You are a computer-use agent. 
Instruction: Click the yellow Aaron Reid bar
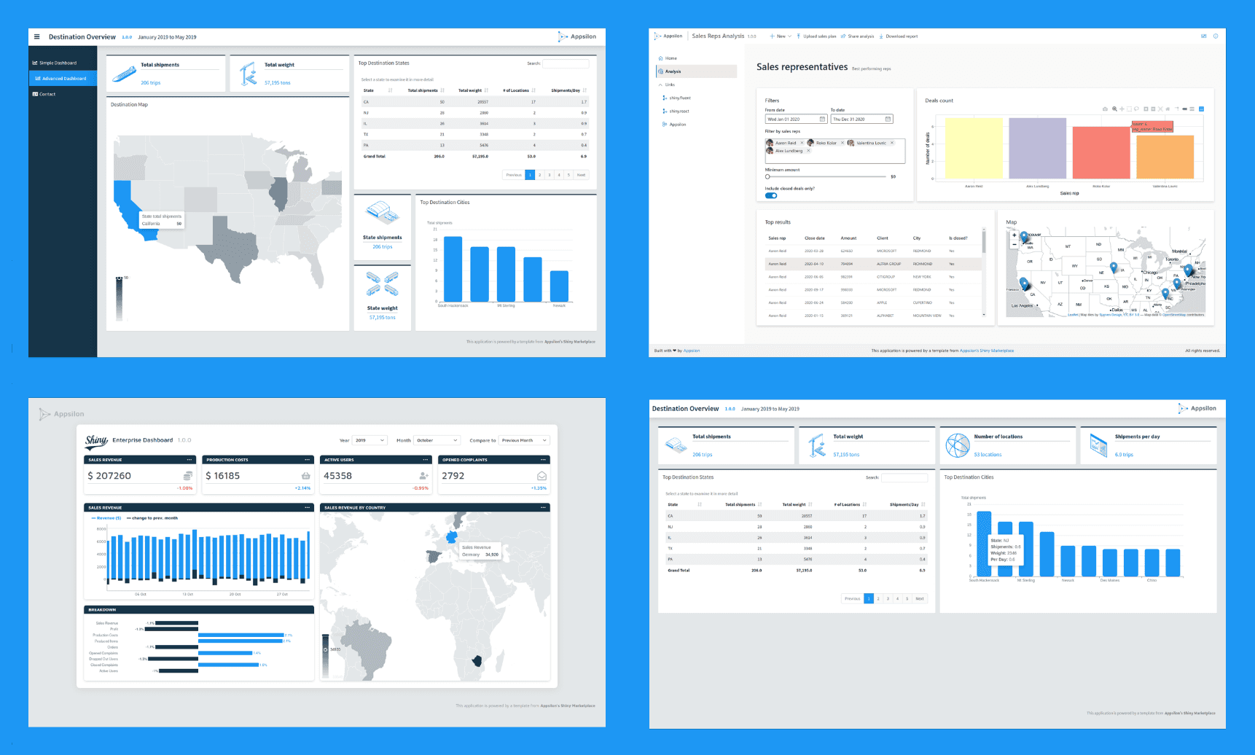point(974,148)
